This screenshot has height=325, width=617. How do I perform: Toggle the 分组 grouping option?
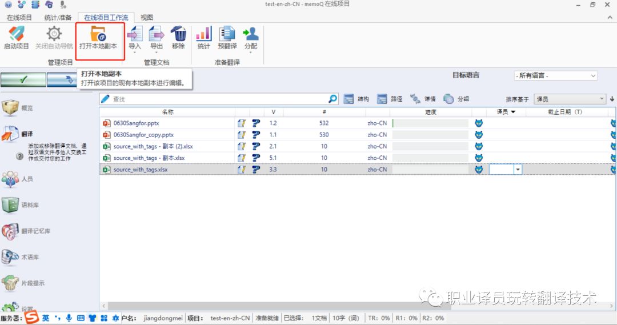click(456, 99)
